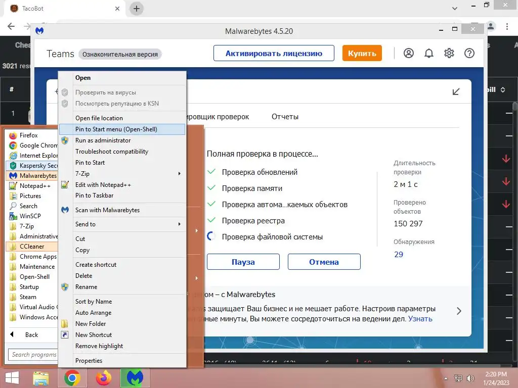
Task: Select Malwarebytes entry in Start menu
Action: (32, 175)
